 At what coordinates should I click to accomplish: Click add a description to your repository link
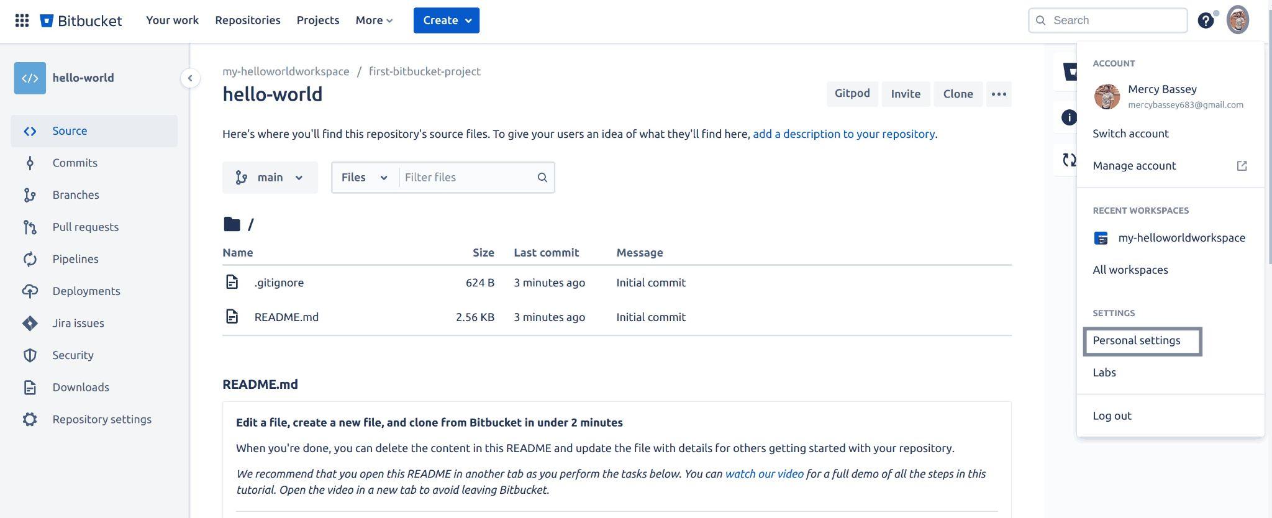click(843, 134)
